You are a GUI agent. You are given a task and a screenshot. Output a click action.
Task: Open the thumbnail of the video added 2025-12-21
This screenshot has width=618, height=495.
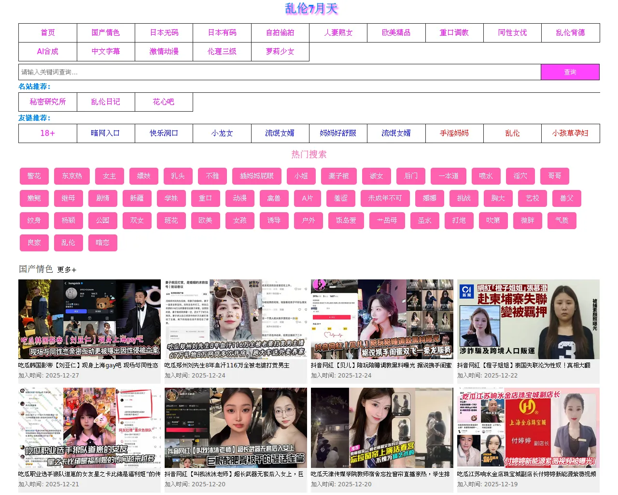[89, 428]
